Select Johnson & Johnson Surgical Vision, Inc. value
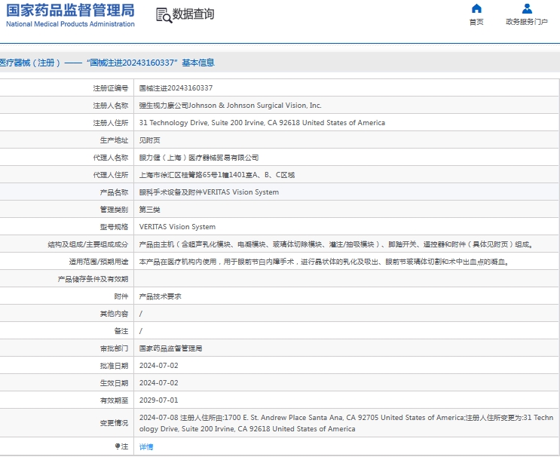Viewport: 560px width, 460px height. coord(231,106)
